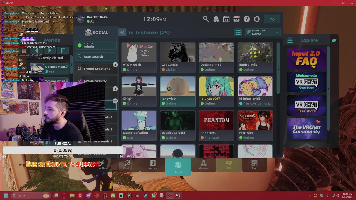Screen dimensions: 356x200
Task: Open the Explore panel hamburger menu
Action: click(x=290, y=40)
